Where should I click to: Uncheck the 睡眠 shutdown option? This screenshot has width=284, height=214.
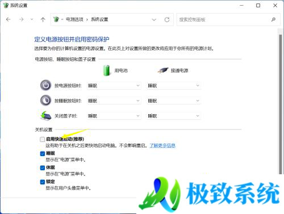[43, 153]
